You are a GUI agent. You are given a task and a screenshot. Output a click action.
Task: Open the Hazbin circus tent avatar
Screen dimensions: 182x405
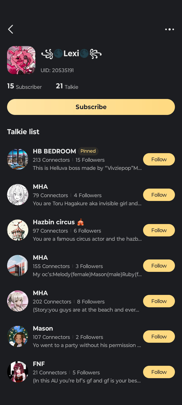(x=18, y=230)
